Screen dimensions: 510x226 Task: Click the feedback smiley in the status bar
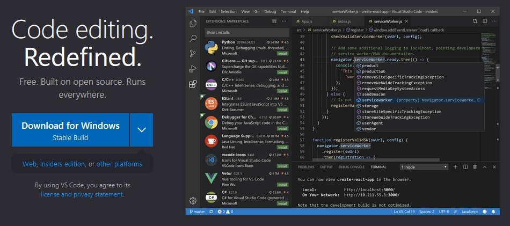(485, 212)
